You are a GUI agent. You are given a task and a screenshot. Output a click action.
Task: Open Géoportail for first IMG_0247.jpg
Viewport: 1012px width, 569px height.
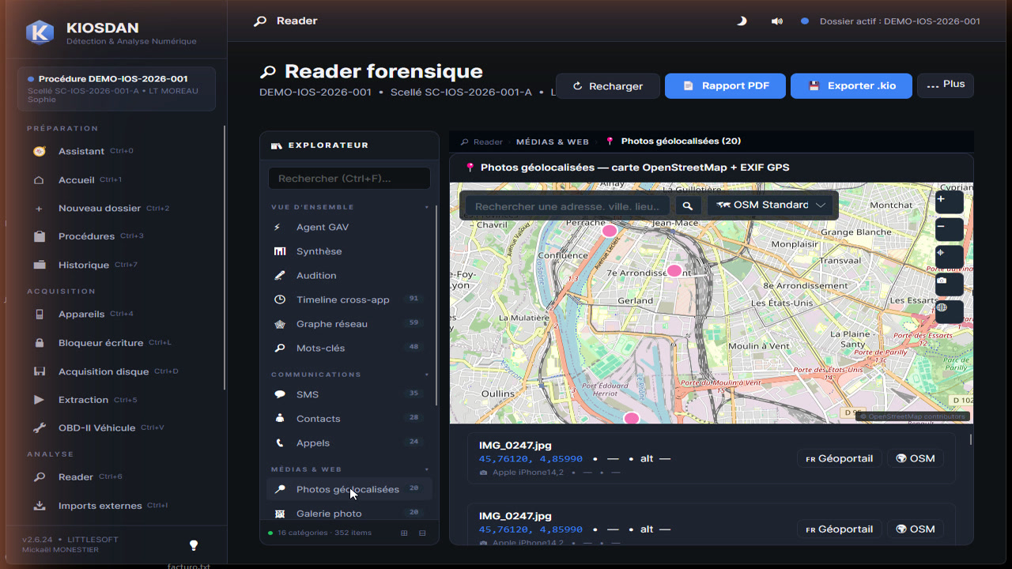(839, 458)
